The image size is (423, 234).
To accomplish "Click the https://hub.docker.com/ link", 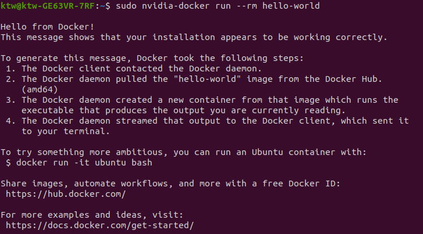I will (65, 194).
